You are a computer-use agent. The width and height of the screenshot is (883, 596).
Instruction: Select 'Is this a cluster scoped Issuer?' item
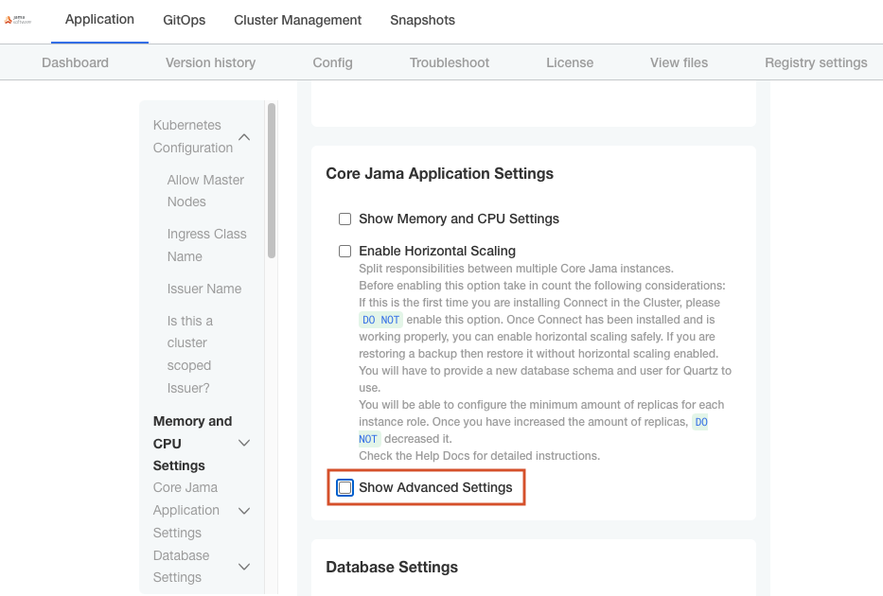190,354
